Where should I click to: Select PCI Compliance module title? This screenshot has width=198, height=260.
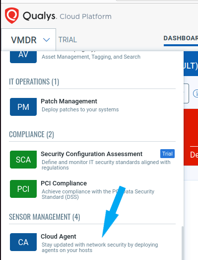(x=64, y=183)
